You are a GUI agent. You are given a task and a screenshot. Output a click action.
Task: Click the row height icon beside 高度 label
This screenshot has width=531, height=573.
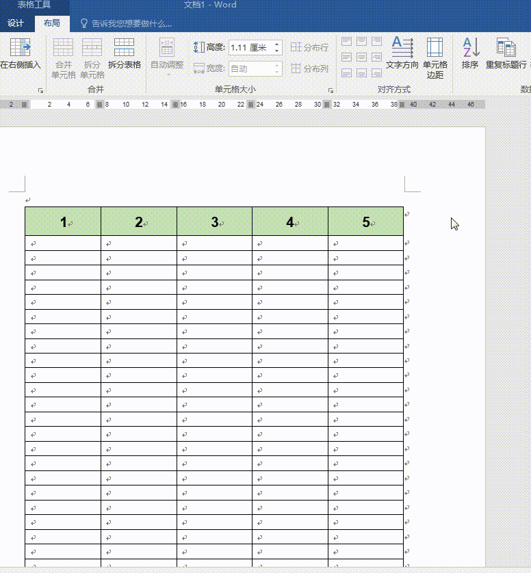click(198, 47)
